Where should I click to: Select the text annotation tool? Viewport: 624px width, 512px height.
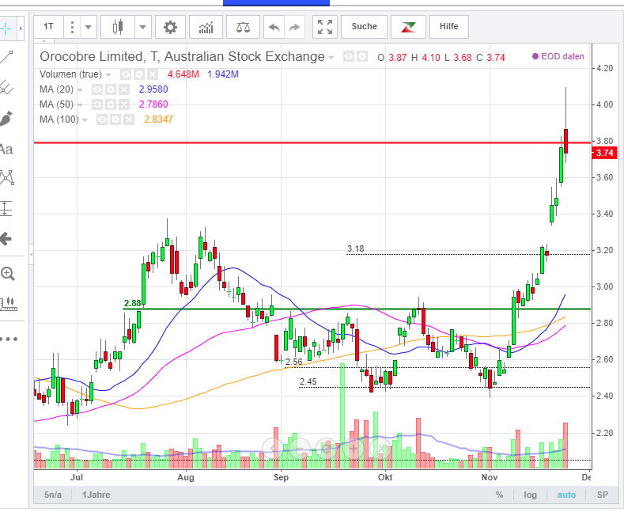tap(7, 150)
